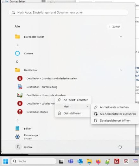Viewport: 139px width, 166px height.
Task: Select Mehr in the context menu
Action: point(73,107)
